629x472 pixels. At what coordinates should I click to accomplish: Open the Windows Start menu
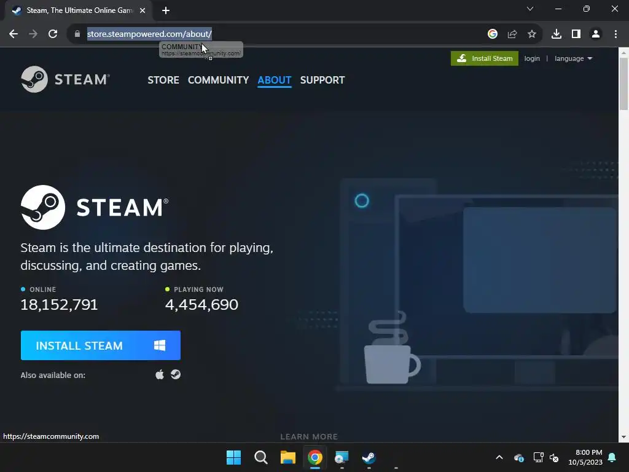click(233, 457)
